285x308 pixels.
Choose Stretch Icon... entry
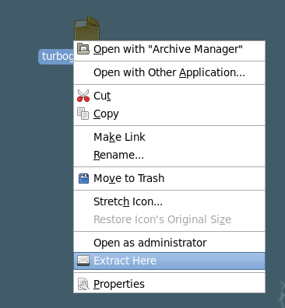(169, 201)
